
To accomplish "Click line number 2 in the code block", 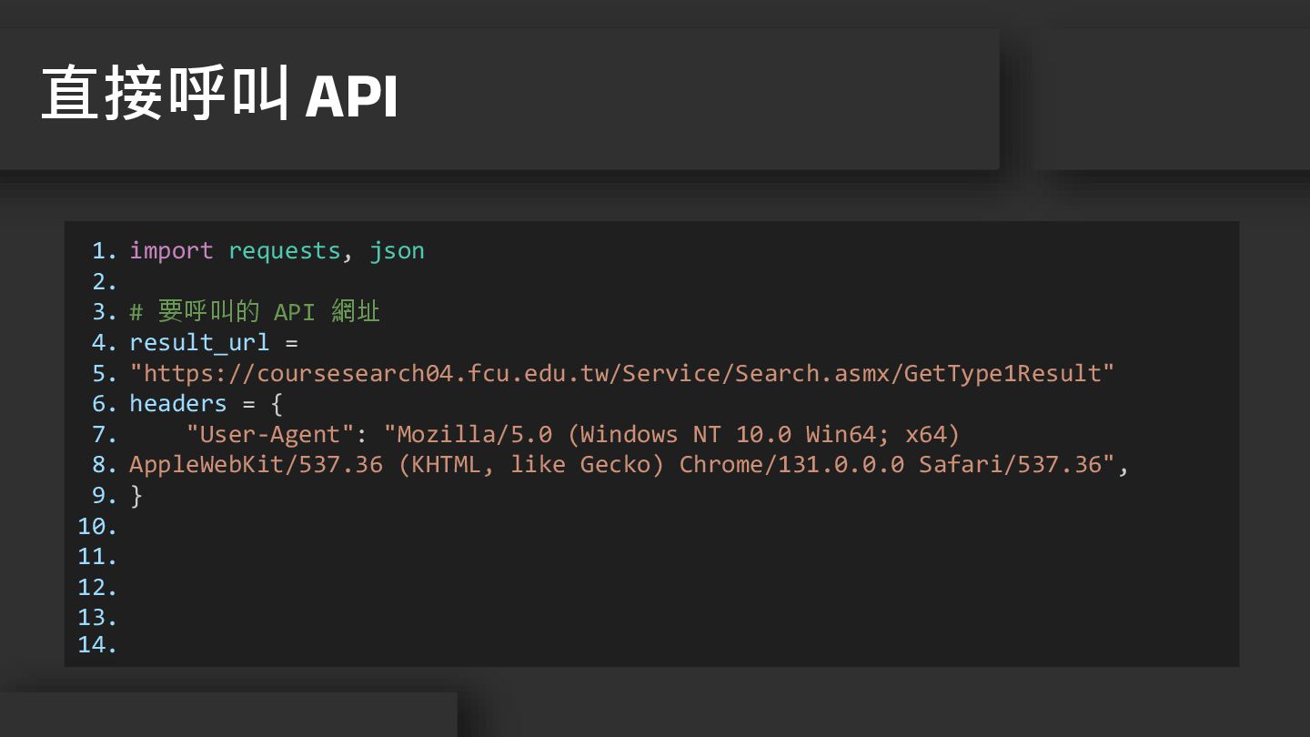I will 105,281.
